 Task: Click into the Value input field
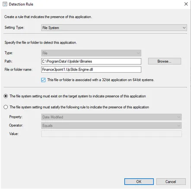(x=111, y=134)
